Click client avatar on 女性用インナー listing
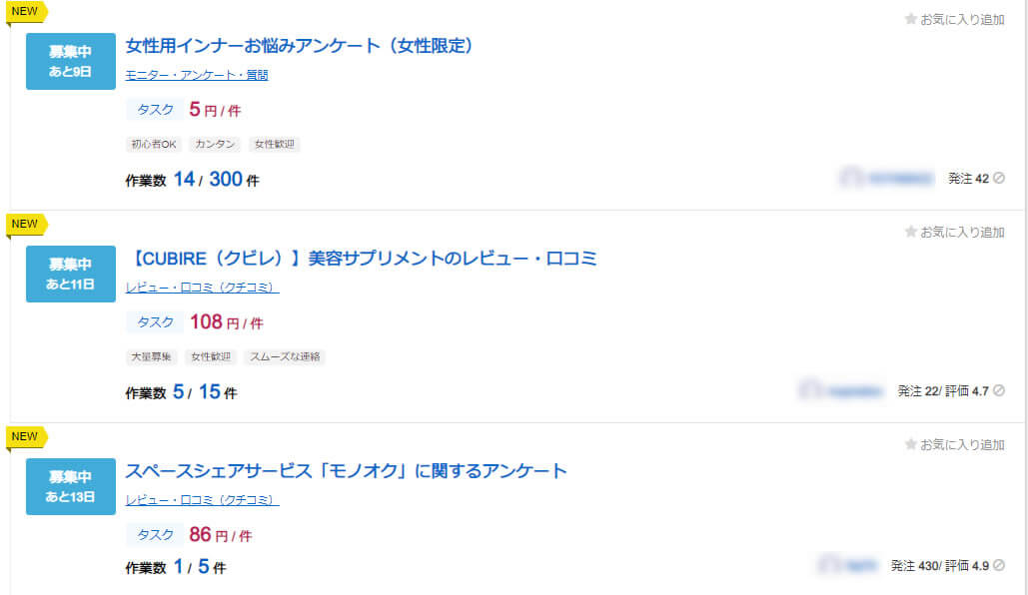1028x595 pixels. tap(851, 179)
